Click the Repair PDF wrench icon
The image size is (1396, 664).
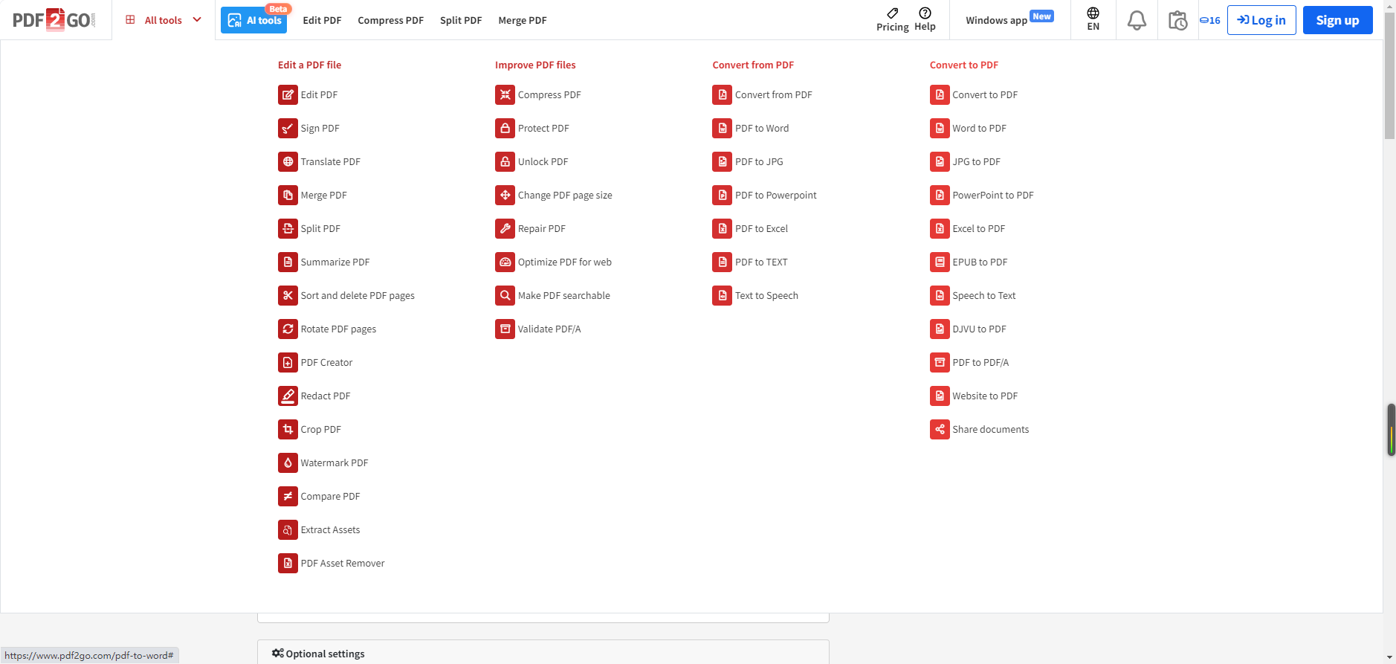[x=505, y=229]
